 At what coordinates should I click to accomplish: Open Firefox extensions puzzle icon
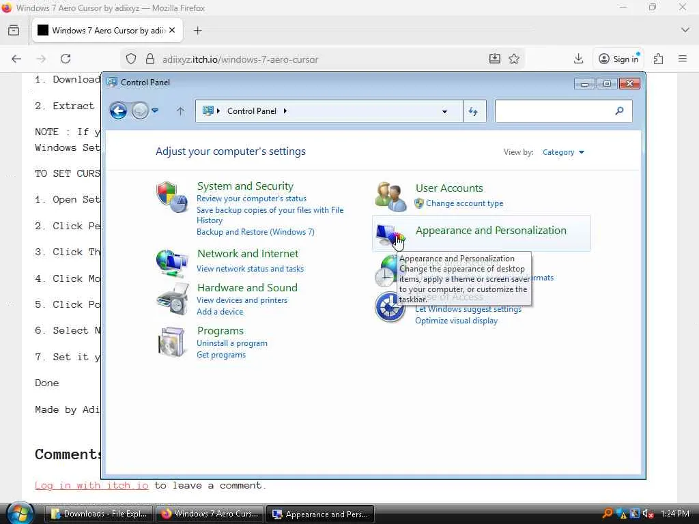point(658,59)
